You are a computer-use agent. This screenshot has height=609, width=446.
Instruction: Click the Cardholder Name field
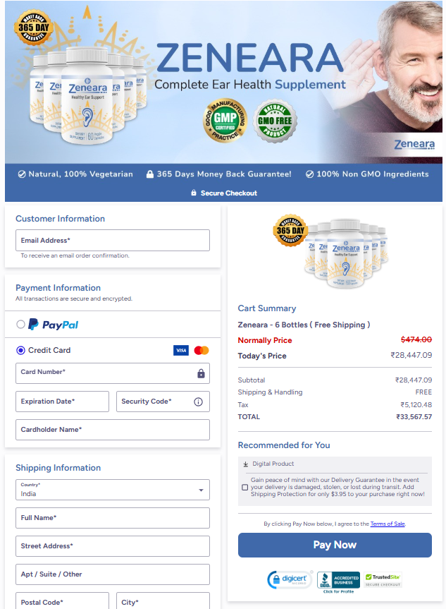tap(113, 430)
